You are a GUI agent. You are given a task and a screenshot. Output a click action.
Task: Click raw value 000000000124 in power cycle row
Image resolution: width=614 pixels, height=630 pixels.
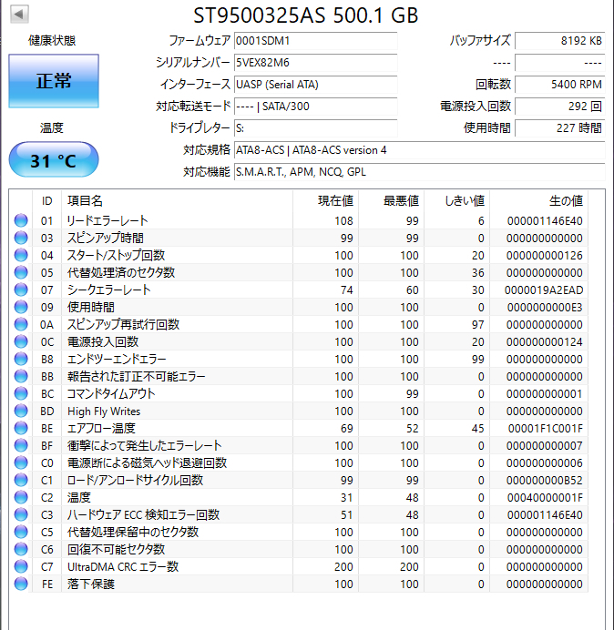[x=545, y=342]
